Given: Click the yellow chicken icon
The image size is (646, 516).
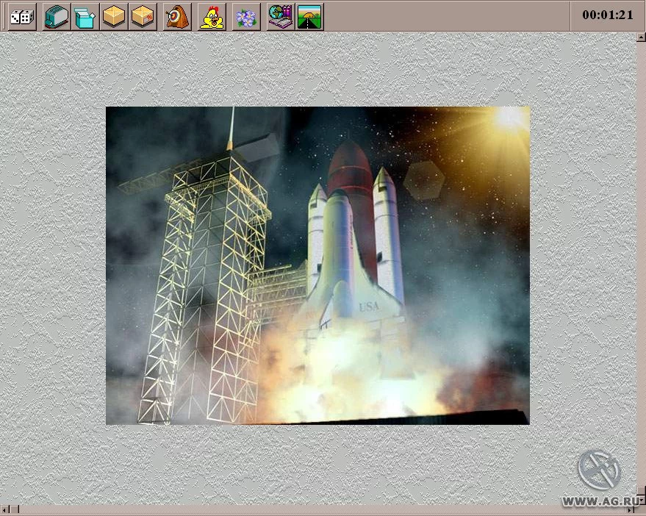Looking at the screenshot, I should (212, 16).
